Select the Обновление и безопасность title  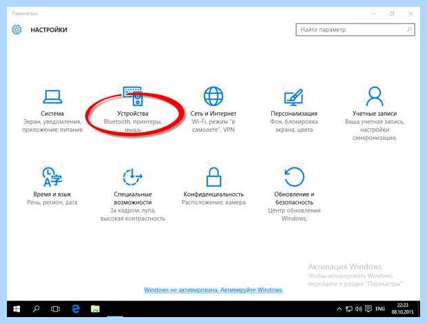[x=294, y=199]
